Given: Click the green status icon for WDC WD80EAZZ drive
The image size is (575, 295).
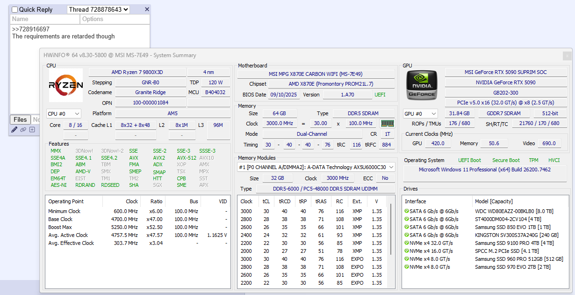Looking at the screenshot, I should [407, 211].
